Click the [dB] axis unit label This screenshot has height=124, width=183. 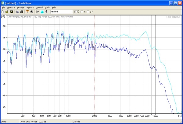point(3,16)
